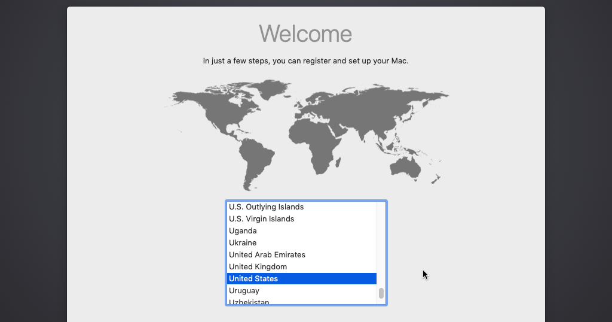
Task: Click the highlighted United States row
Action: point(302,279)
